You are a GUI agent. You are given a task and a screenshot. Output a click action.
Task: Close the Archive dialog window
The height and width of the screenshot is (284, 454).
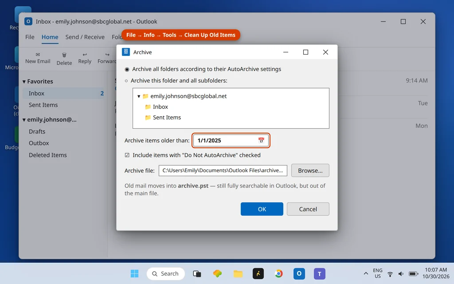[325, 52]
